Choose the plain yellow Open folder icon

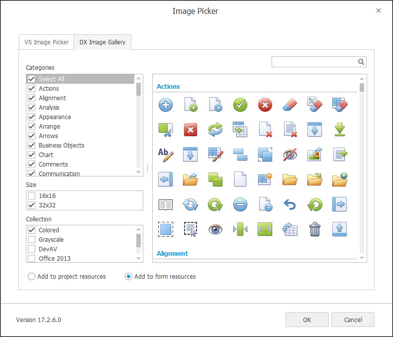tap(290, 179)
